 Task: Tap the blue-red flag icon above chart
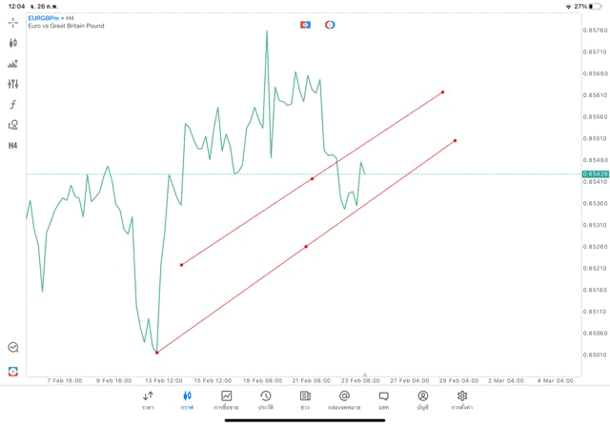pyautogui.click(x=305, y=24)
